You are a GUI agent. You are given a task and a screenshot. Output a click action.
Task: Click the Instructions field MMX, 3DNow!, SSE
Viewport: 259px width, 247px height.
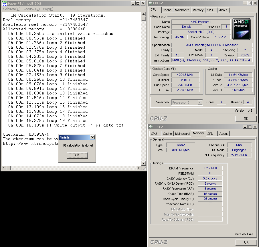(212, 60)
